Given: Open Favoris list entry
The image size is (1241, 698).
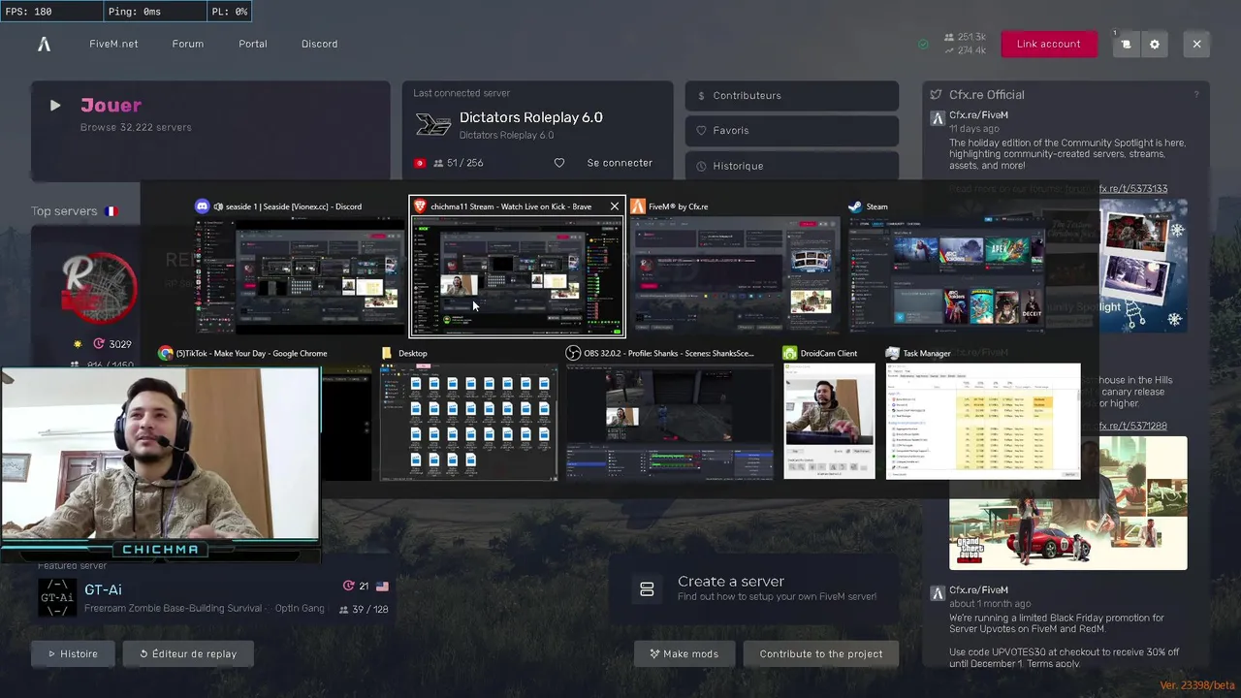Looking at the screenshot, I should click(x=792, y=131).
